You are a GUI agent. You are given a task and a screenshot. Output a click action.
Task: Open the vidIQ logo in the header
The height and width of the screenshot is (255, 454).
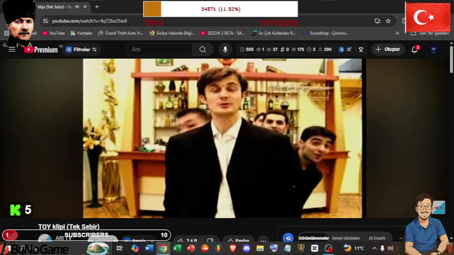pyautogui.click(x=341, y=49)
